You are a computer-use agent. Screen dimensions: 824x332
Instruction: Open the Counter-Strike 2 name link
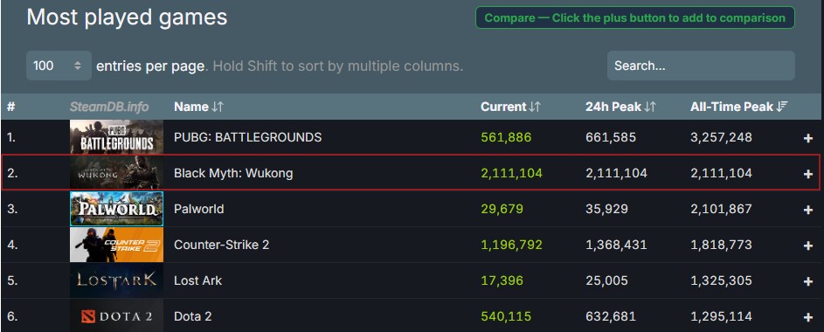[221, 245]
